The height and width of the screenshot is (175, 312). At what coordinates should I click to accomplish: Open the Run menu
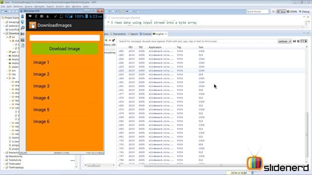pyautogui.click(x=68, y=6)
